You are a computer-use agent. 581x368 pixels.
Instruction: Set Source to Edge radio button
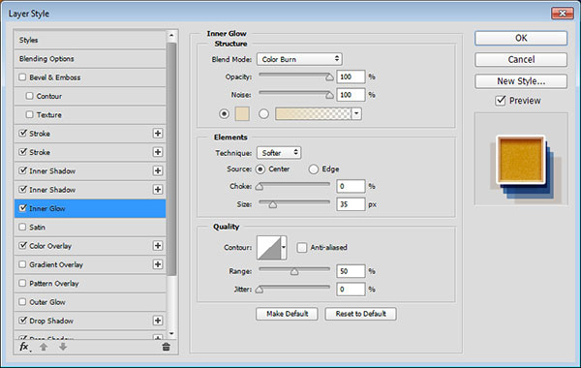coord(314,169)
